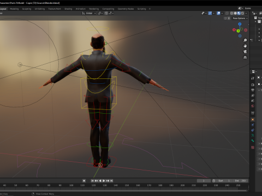Open Global transform orientation dropdown
This screenshot has width=262, height=196.
coord(89,13)
